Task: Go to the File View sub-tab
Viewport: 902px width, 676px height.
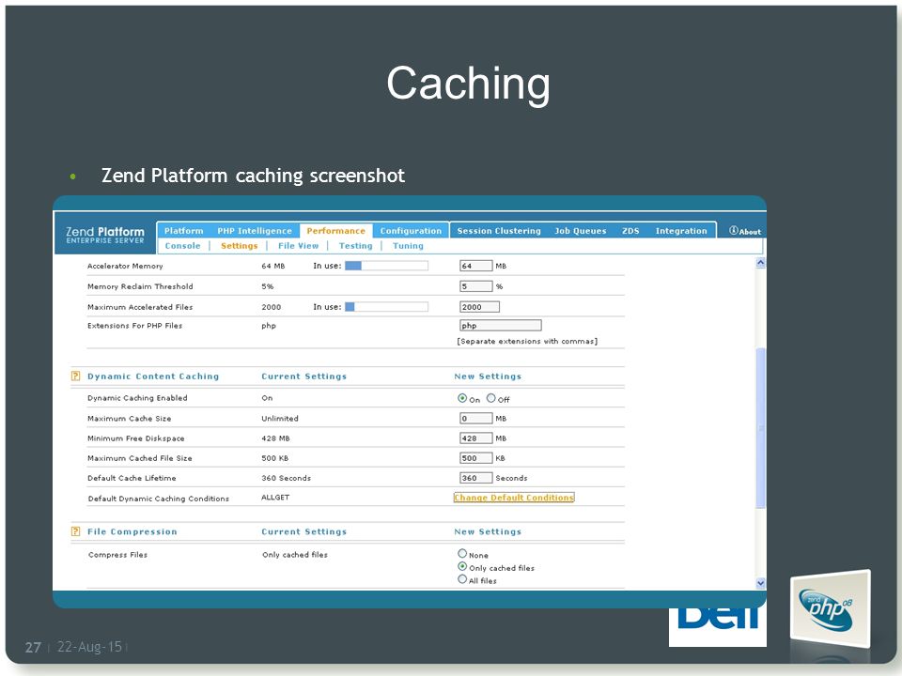Action: 298,245
